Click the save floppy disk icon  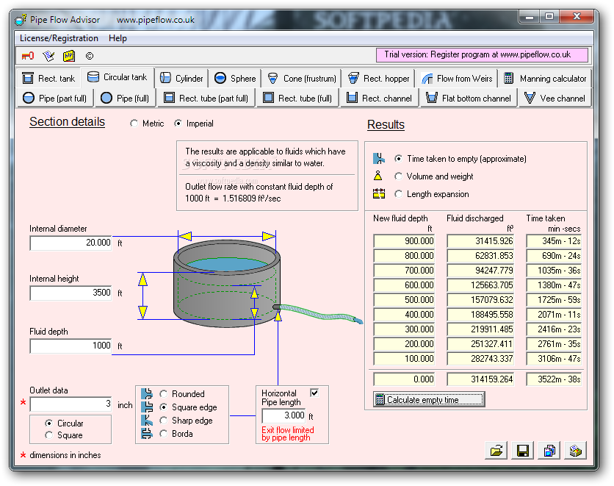pyautogui.click(x=523, y=451)
